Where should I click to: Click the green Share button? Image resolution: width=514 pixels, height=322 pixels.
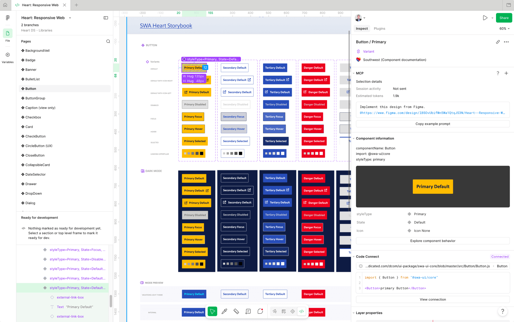tap(504, 18)
